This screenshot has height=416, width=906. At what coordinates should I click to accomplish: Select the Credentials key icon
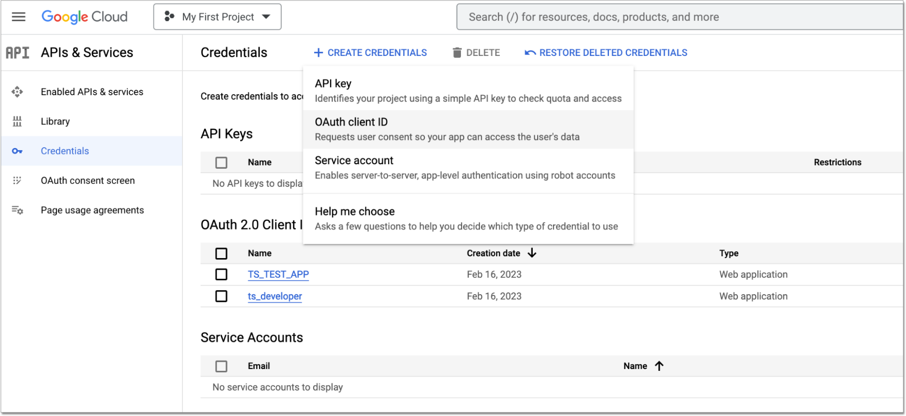[17, 151]
